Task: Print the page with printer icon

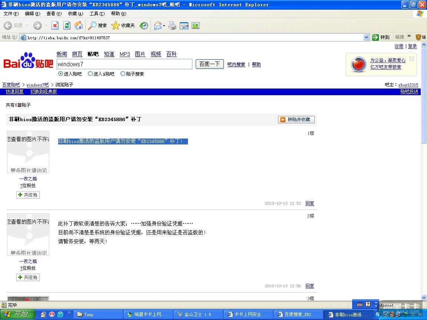Action: (x=172, y=26)
